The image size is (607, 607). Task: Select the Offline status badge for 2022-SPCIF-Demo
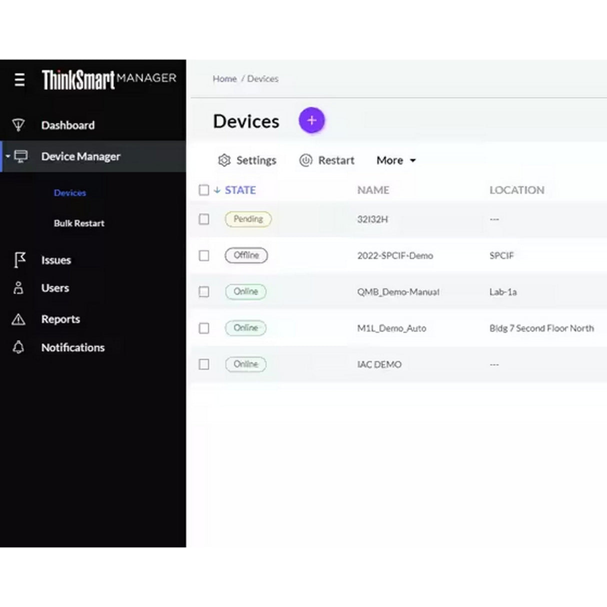click(246, 255)
